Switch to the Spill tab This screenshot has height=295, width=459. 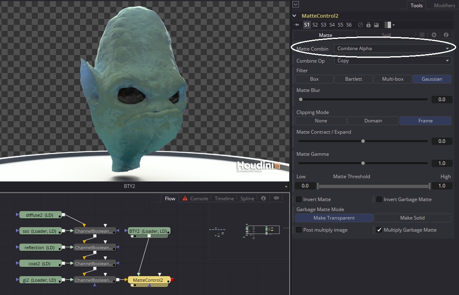pyautogui.click(x=386, y=35)
